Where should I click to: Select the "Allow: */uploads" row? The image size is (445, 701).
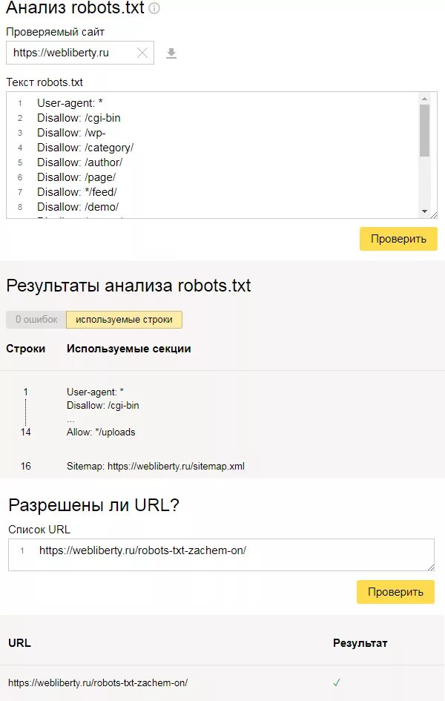[x=101, y=432]
